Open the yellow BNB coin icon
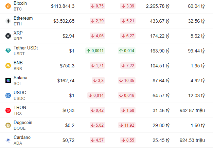Viewport: 213px width, 148px height. tap(8, 66)
